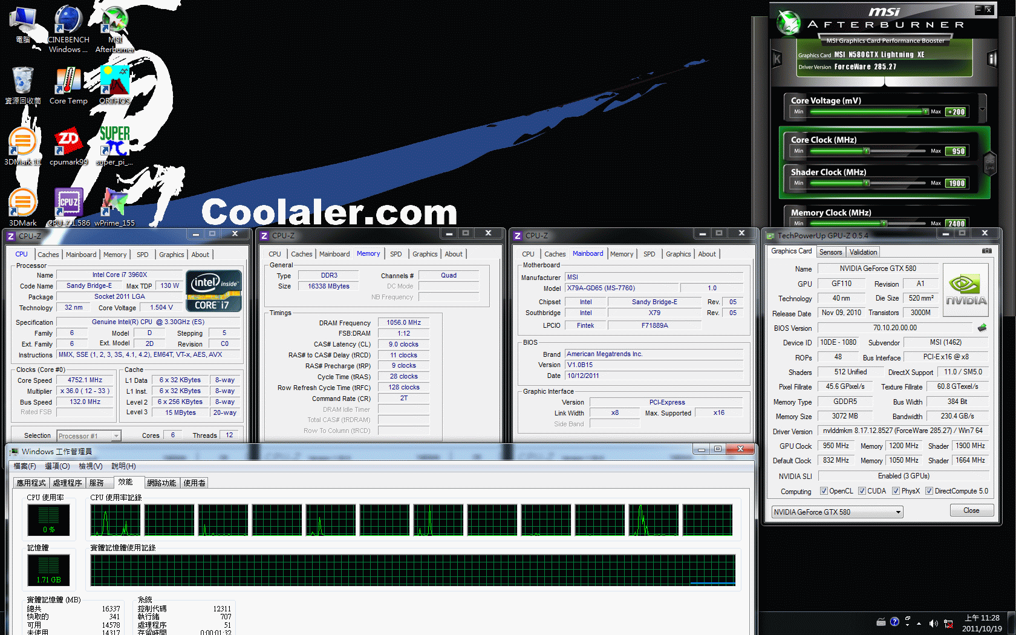Click the system clock 上午 11:28
This screenshot has height=635, width=1016.
coord(982,618)
